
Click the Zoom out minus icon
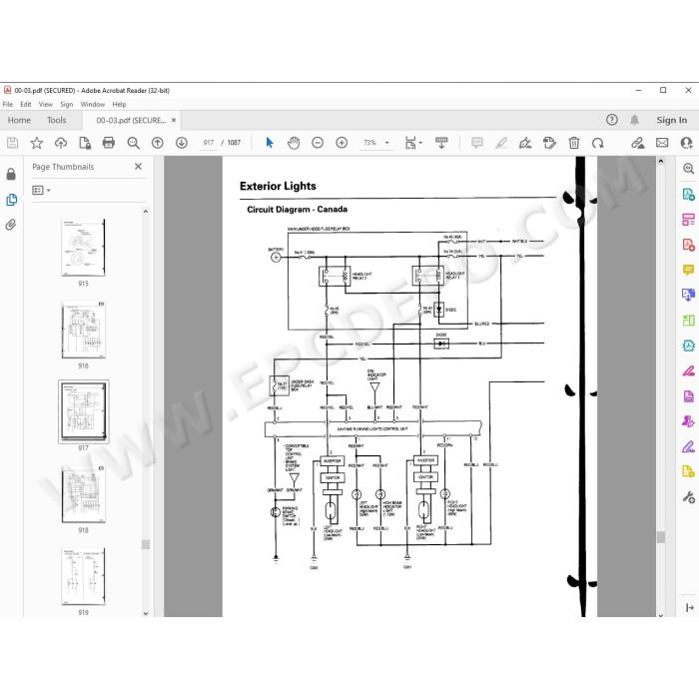pos(318,143)
